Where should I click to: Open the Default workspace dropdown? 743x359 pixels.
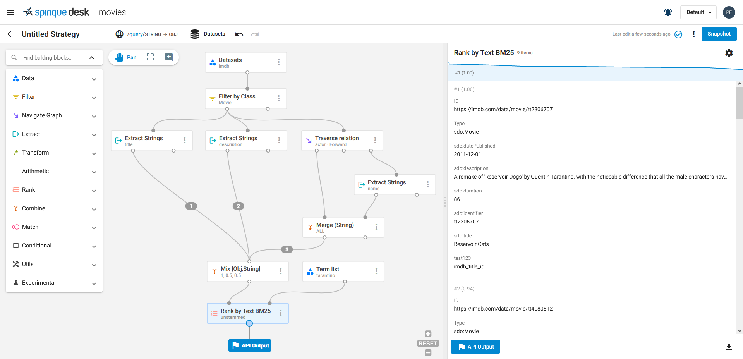tap(698, 12)
